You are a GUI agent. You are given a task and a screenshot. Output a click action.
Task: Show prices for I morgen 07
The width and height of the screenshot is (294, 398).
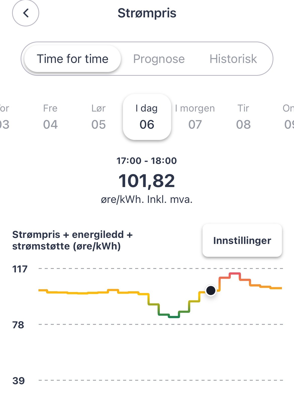point(195,117)
